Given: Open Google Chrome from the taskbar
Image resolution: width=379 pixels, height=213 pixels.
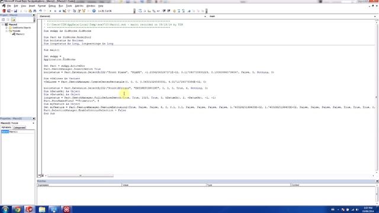Looking at the screenshot, I should (x=17, y=209).
